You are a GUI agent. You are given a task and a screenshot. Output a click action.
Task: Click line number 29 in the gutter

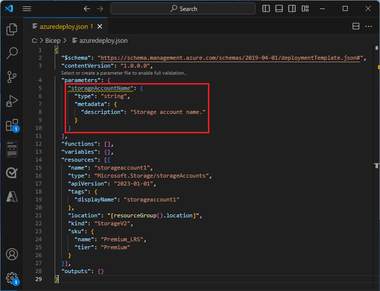click(x=38, y=279)
